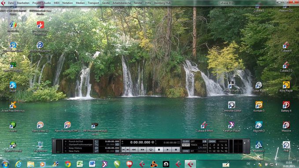Click SHOW markers button on transport

pos(212,141)
